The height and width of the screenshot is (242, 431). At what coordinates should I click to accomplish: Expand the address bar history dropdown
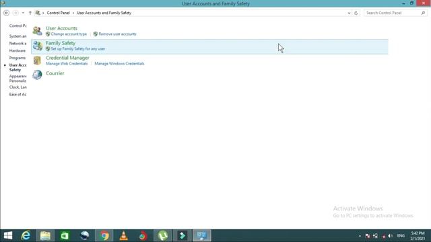tap(349, 13)
